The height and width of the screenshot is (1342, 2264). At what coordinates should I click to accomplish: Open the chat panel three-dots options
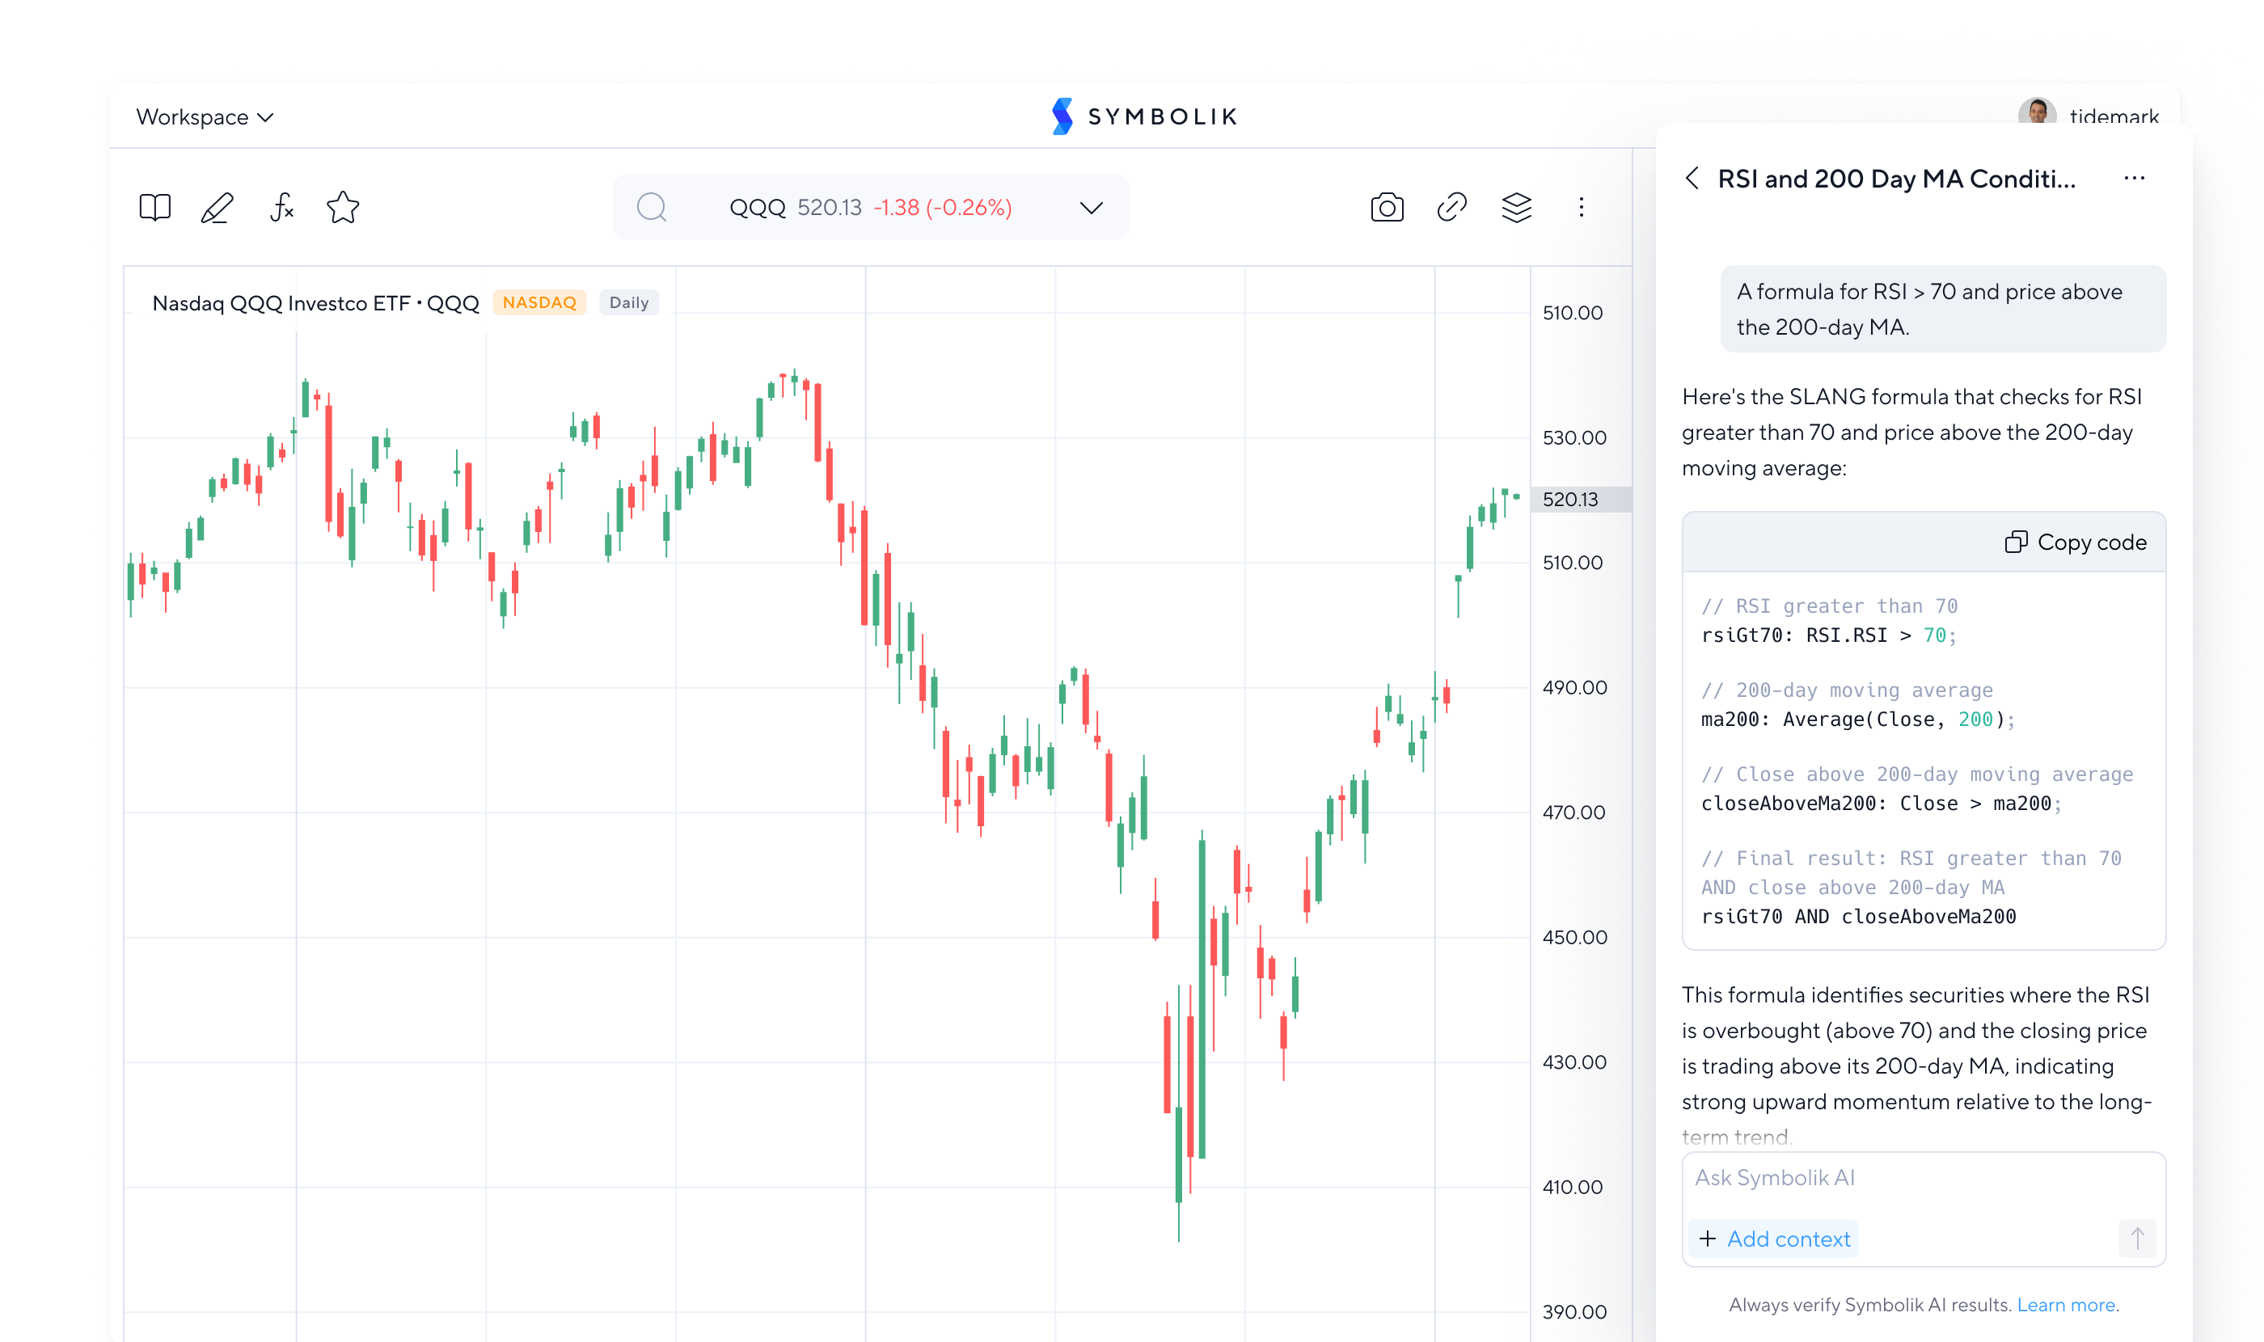(x=2134, y=178)
